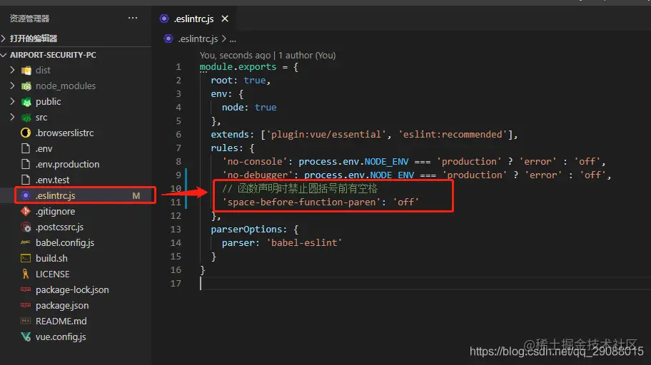Open the LICENSE file
Image resolution: width=651 pixels, height=365 pixels.
click(x=52, y=274)
